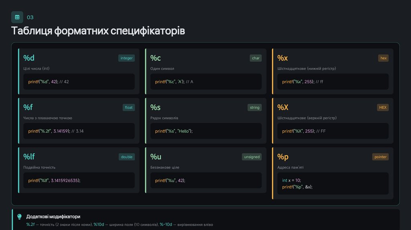Viewport: 411px width, 230px height.
Task: Click the uppercase HEX badge on %X card
Action: point(383,107)
